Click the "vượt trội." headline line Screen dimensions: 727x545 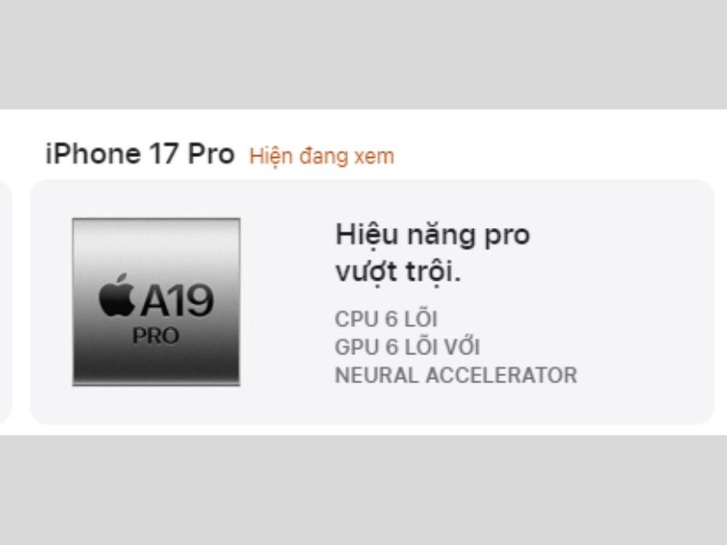(398, 271)
